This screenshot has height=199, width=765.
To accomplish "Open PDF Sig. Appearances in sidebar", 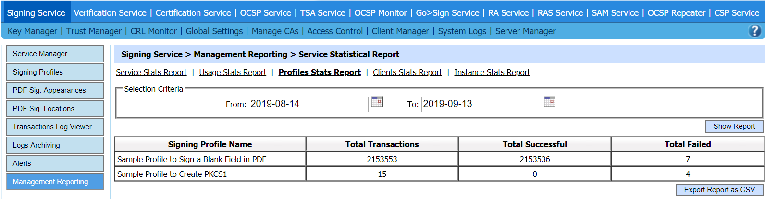I will click(55, 90).
